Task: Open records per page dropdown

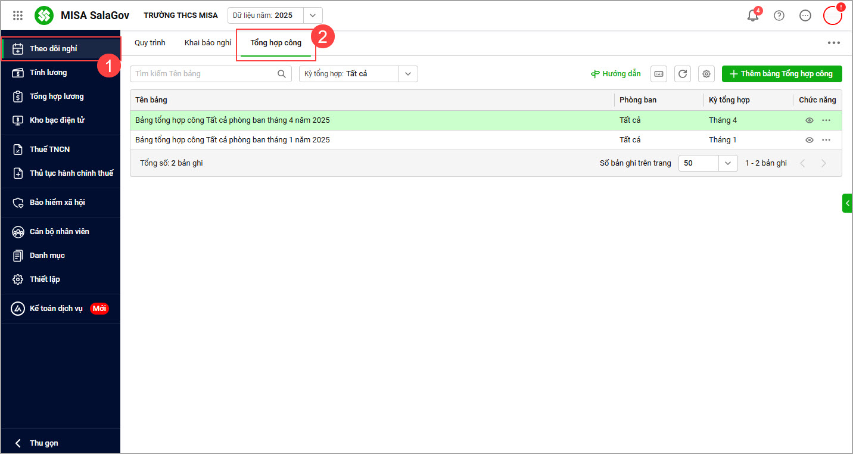Action: click(x=727, y=163)
